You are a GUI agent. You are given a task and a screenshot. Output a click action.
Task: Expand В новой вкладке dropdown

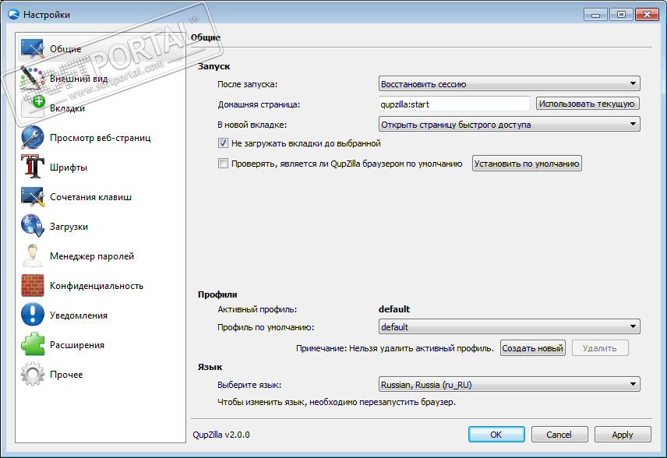(509, 124)
